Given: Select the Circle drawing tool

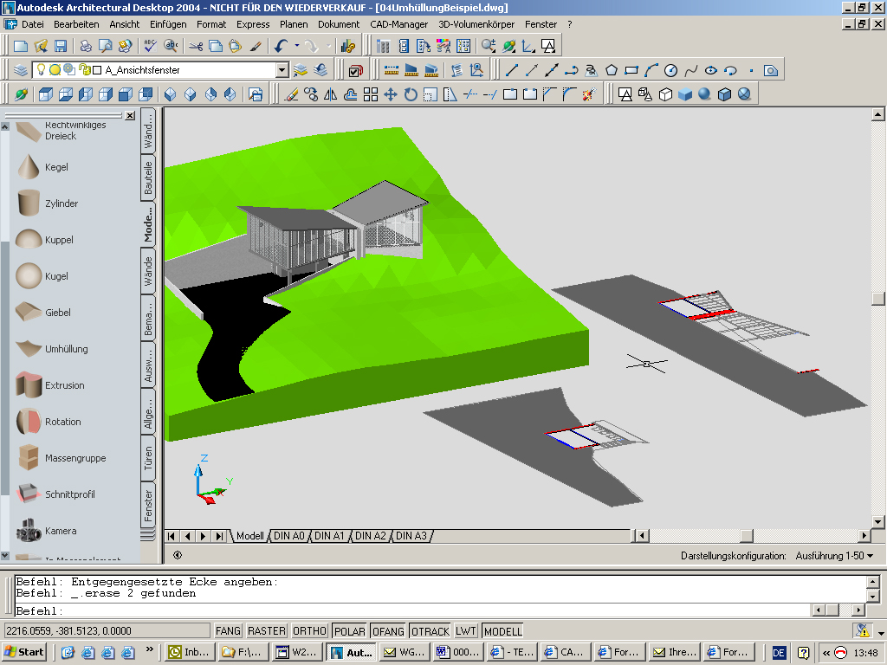Looking at the screenshot, I should click(671, 70).
